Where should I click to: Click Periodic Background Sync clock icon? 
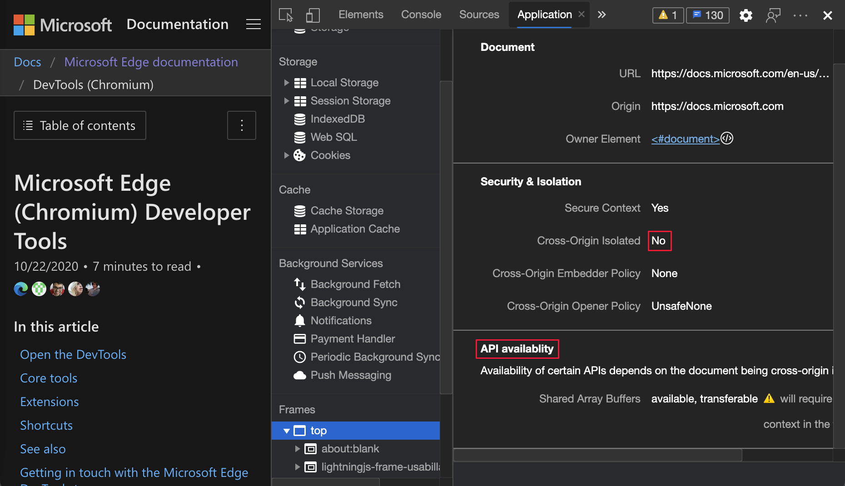point(300,357)
